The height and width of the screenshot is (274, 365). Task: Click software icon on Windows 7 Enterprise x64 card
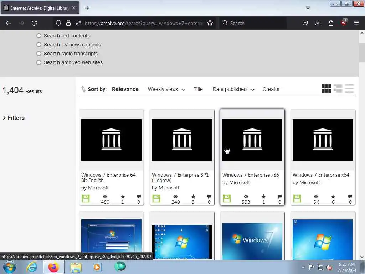pos(297,198)
